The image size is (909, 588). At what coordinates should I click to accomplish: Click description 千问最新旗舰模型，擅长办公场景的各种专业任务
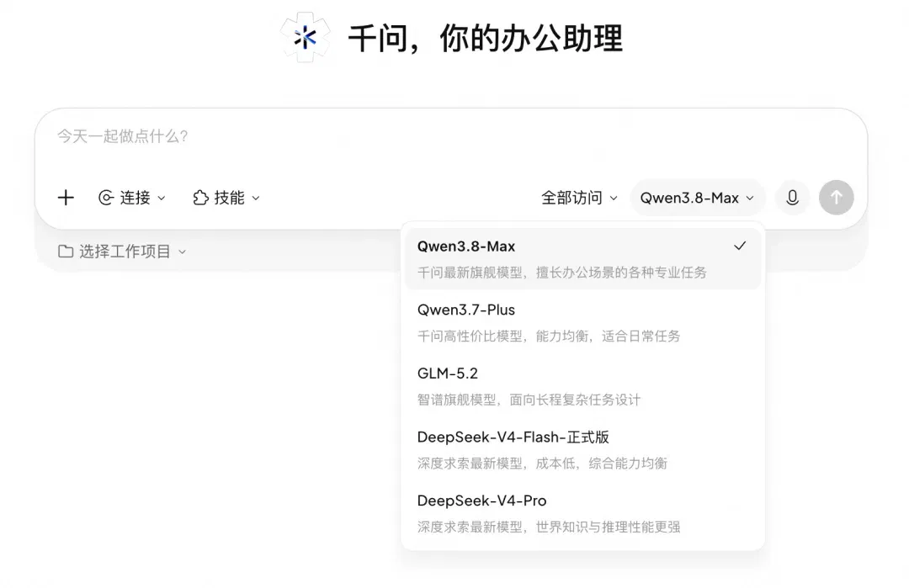[x=561, y=273]
